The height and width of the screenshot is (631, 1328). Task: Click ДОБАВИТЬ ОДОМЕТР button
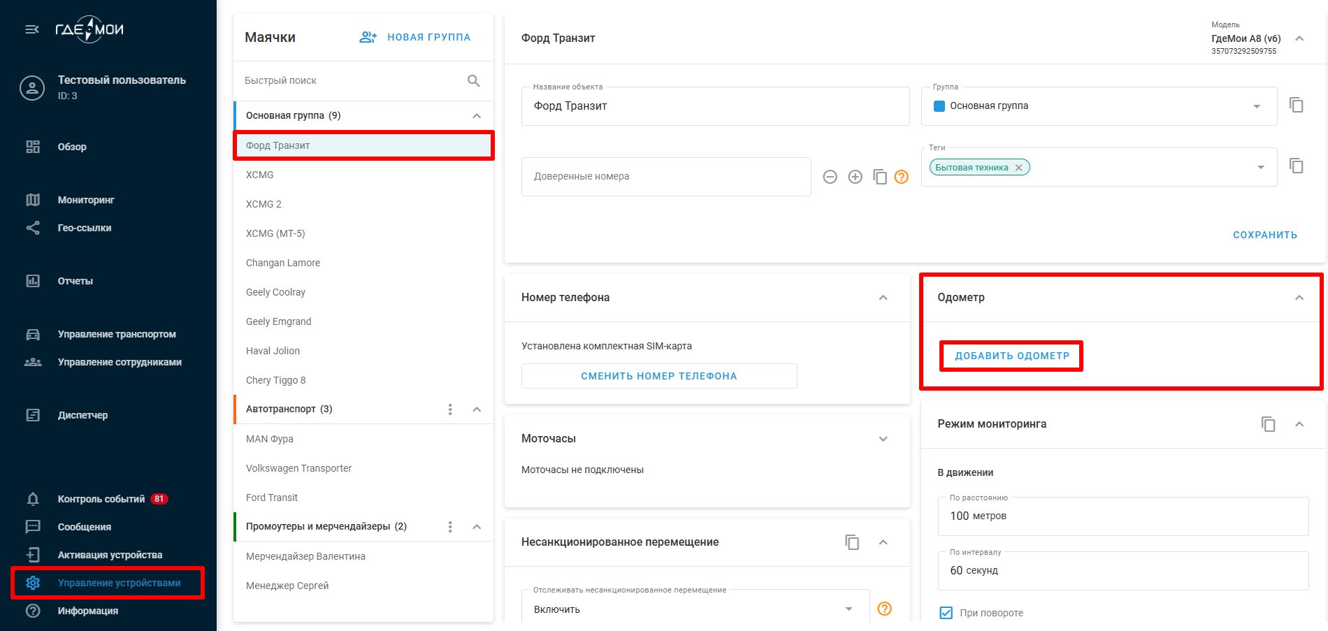1011,356
